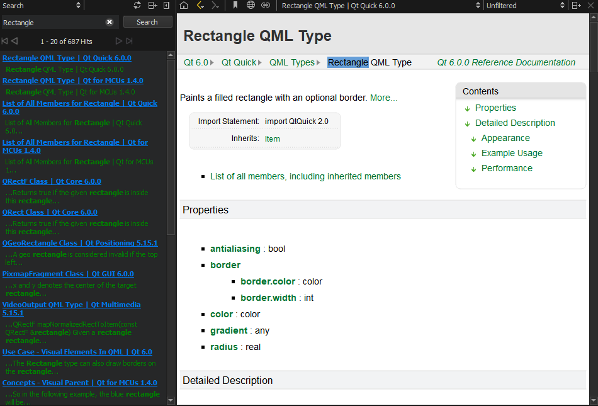The height and width of the screenshot is (406, 598).
Task: Split the sidebar with the split icon
Action: 152,6
